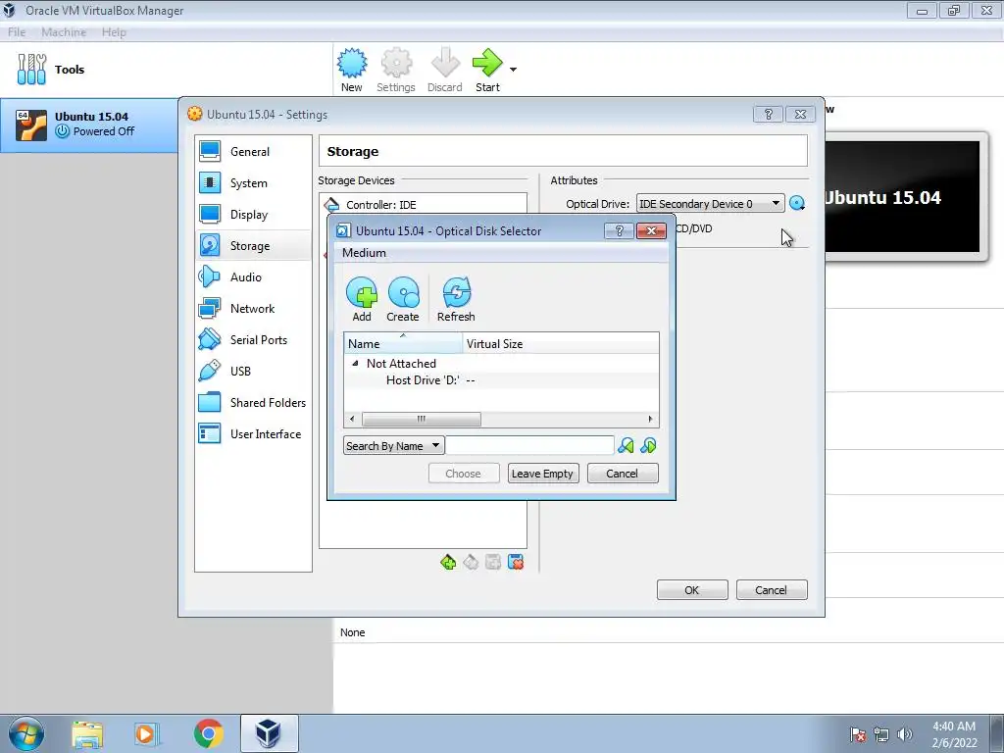Click the Action Center flag tray icon
The width and height of the screenshot is (1004, 753).
pos(858,734)
